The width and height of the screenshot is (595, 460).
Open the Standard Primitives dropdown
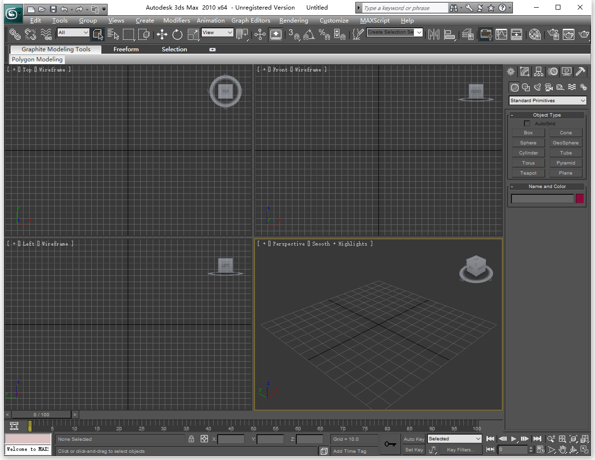coord(548,101)
